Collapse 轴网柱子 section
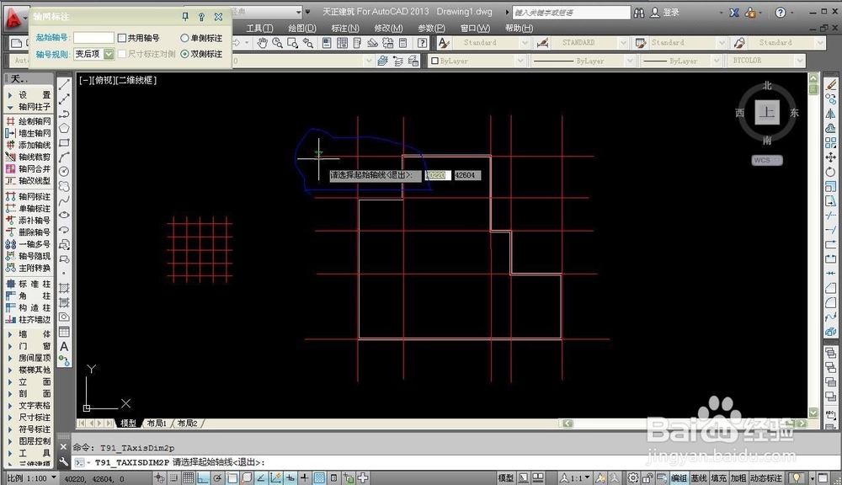The height and width of the screenshot is (485, 842). click(29, 106)
